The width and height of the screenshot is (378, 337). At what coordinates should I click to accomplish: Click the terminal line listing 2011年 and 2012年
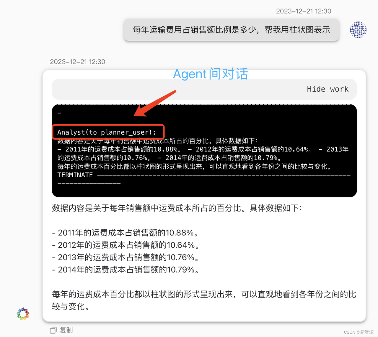pos(203,149)
